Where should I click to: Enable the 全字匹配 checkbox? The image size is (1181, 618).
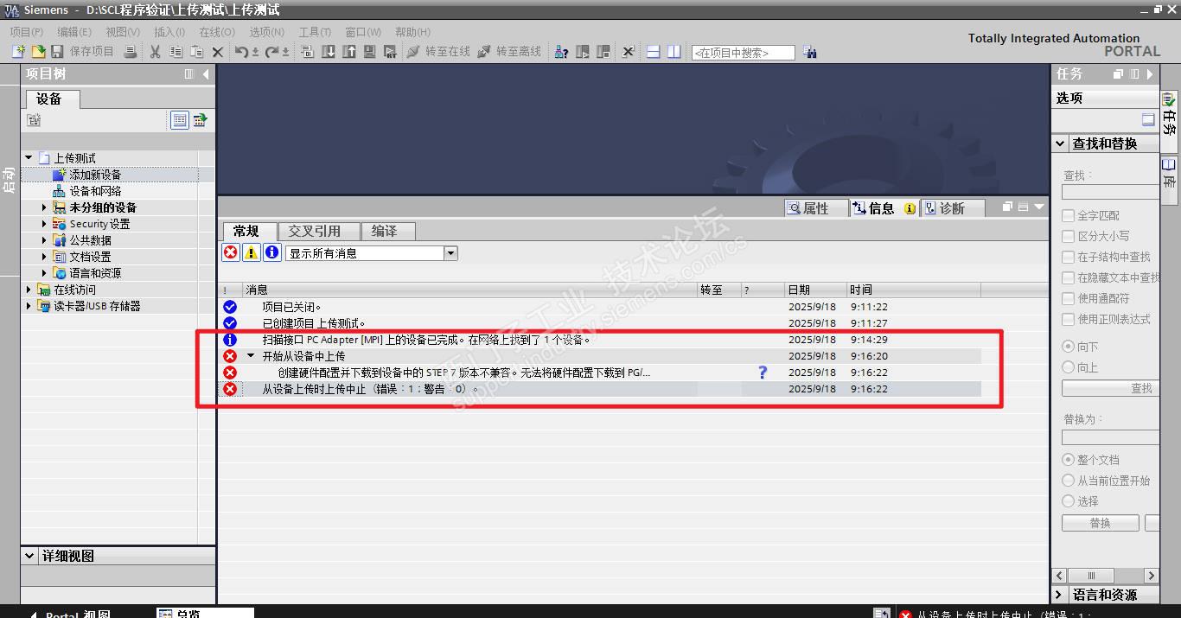(x=1069, y=215)
